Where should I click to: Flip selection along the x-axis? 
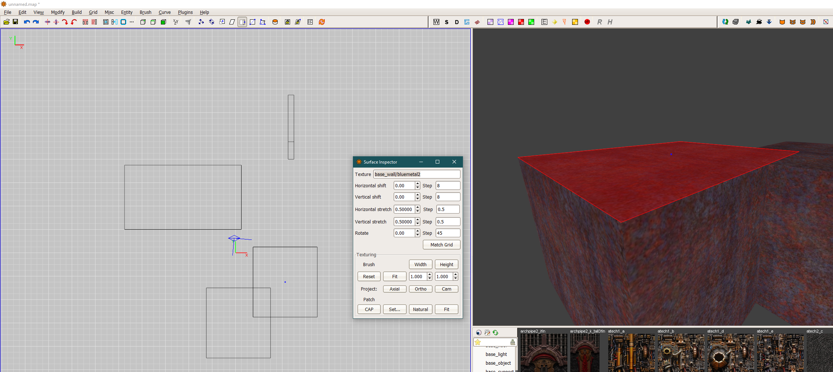47,22
